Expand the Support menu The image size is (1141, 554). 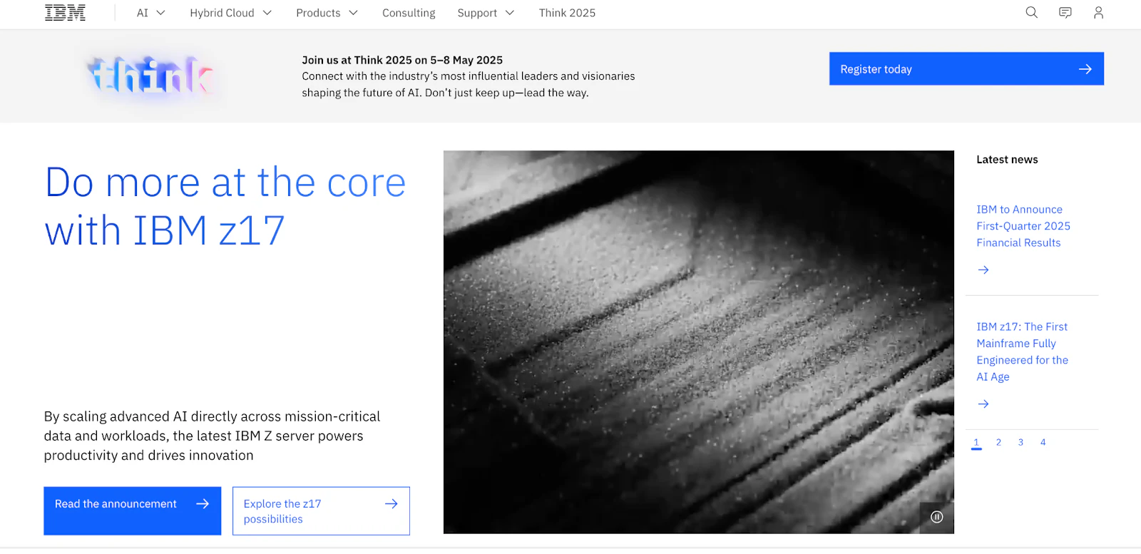coord(486,13)
